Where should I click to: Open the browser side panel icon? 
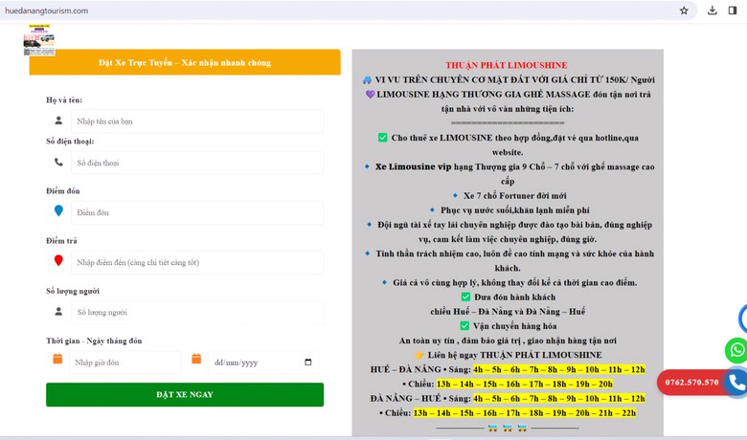[x=733, y=11]
